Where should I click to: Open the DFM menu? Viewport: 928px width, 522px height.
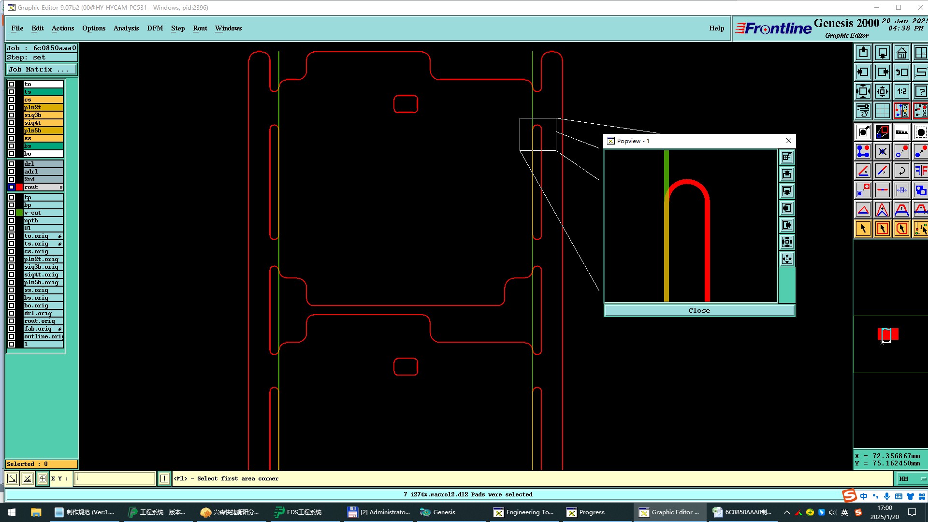click(155, 28)
